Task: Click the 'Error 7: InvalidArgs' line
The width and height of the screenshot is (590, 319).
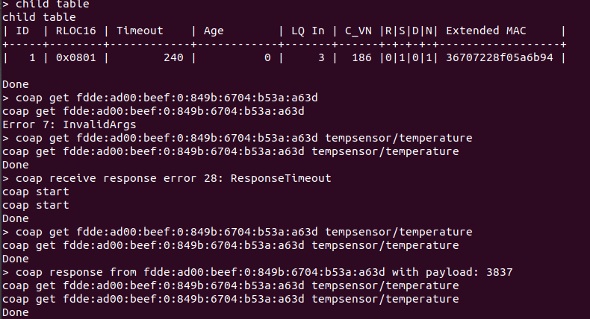Action: point(69,124)
